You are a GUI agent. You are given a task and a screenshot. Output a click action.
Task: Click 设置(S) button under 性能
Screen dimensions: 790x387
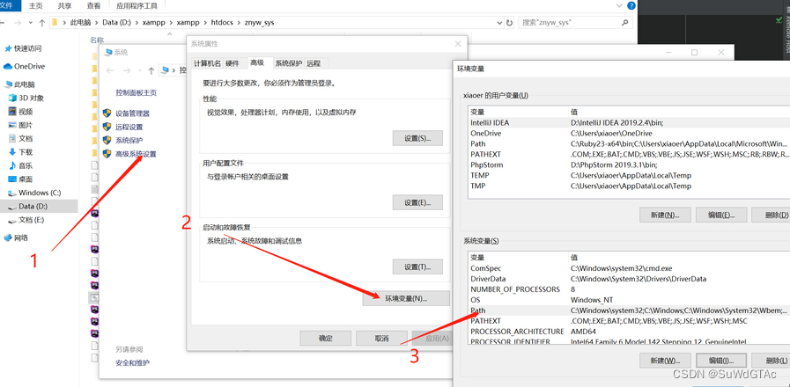click(417, 138)
